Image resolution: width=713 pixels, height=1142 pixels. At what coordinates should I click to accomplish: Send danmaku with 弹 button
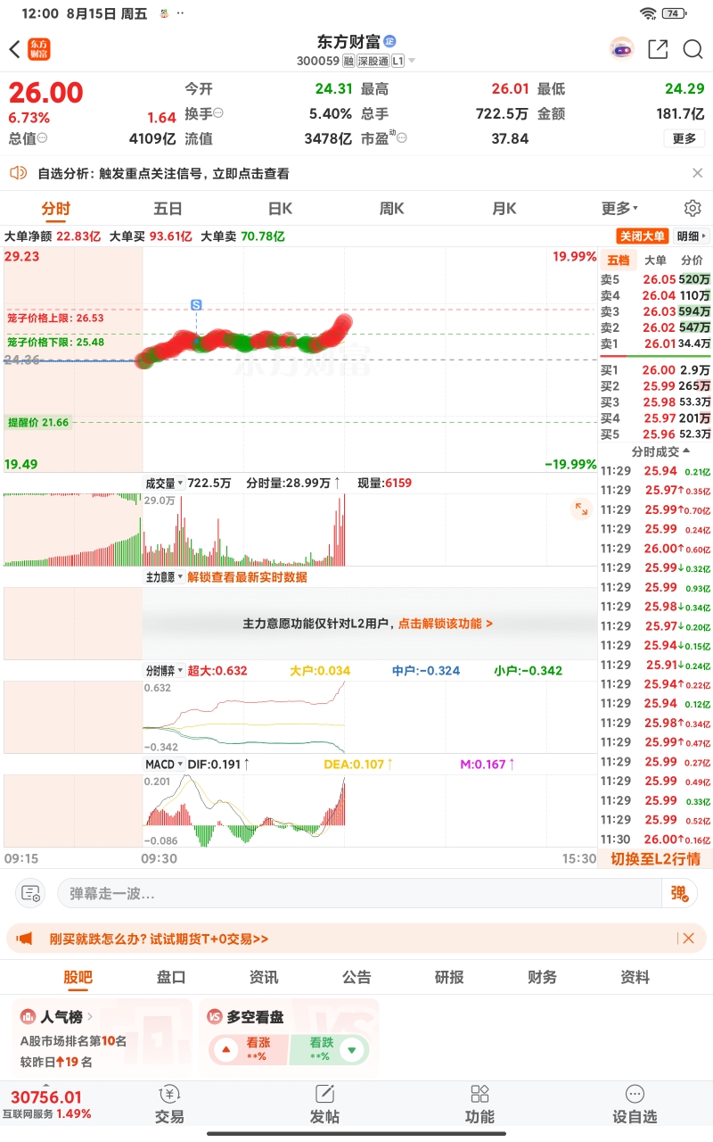point(678,893)
